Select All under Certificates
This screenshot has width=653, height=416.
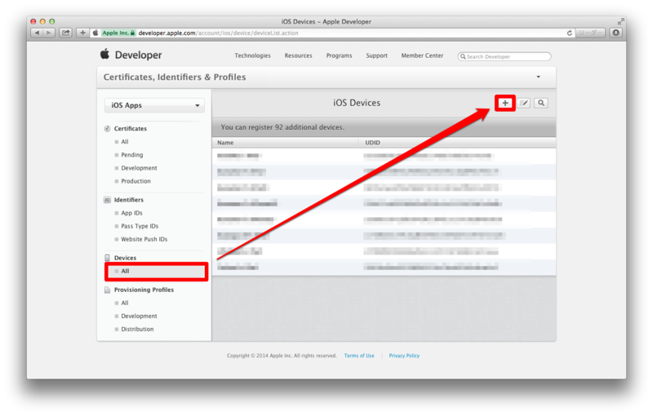[125, 142]
